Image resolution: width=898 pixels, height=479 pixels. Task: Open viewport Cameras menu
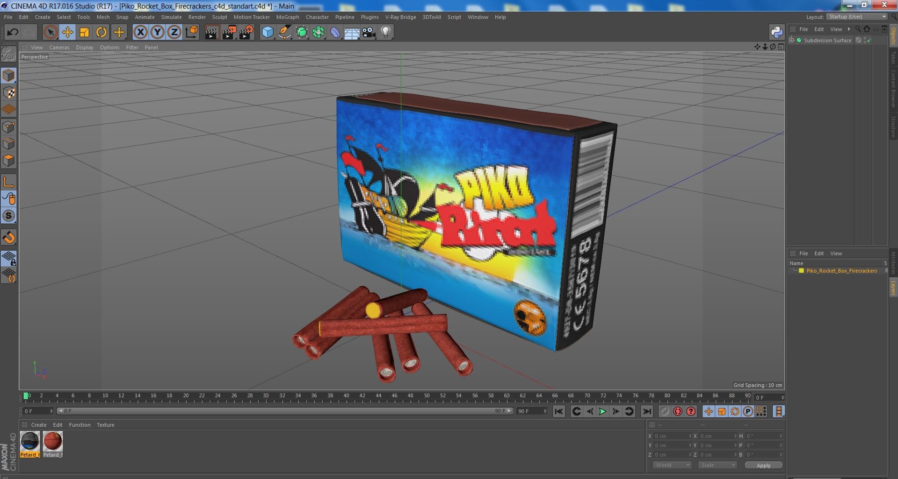pyautogui.click(x=59, y=48)
